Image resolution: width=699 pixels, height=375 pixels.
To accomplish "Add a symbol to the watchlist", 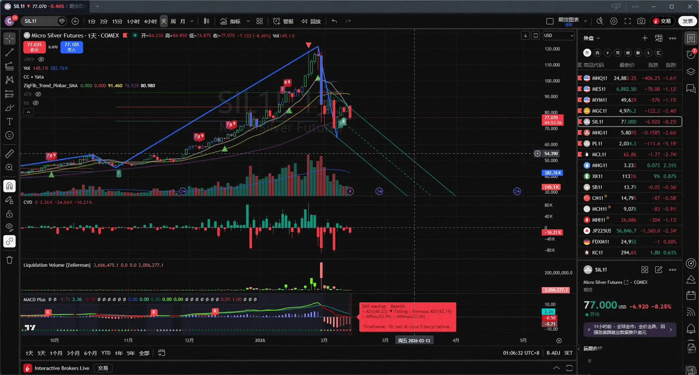I will pos(645,38).
